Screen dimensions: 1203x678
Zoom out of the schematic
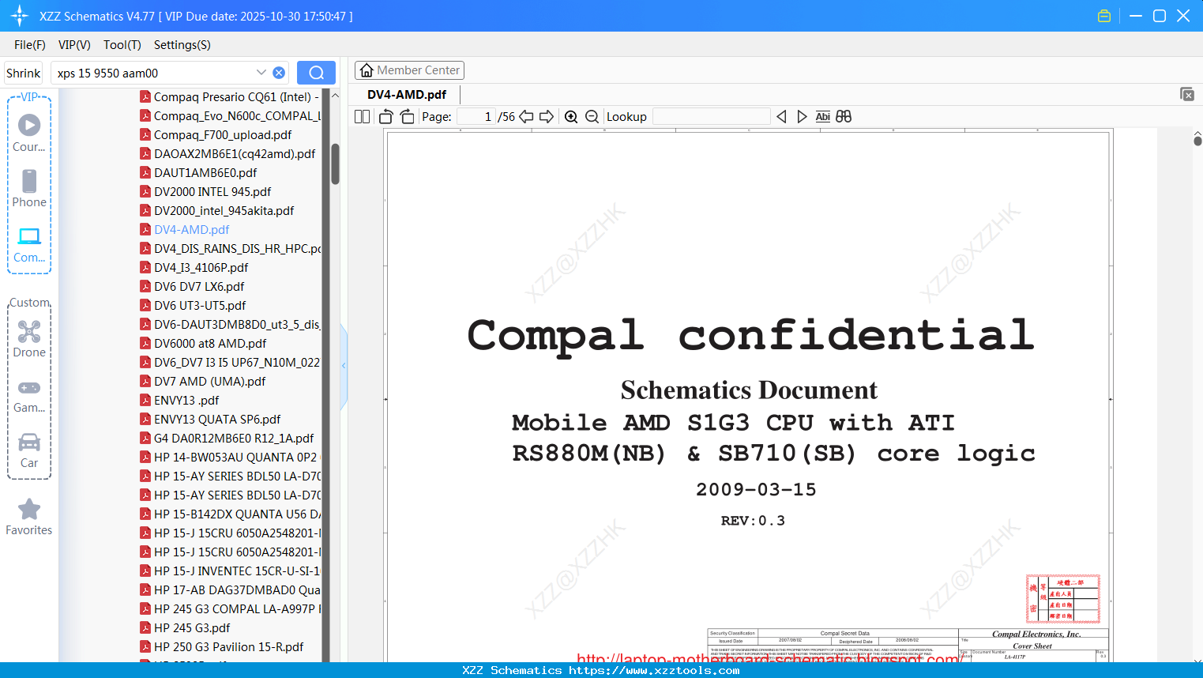592,117
